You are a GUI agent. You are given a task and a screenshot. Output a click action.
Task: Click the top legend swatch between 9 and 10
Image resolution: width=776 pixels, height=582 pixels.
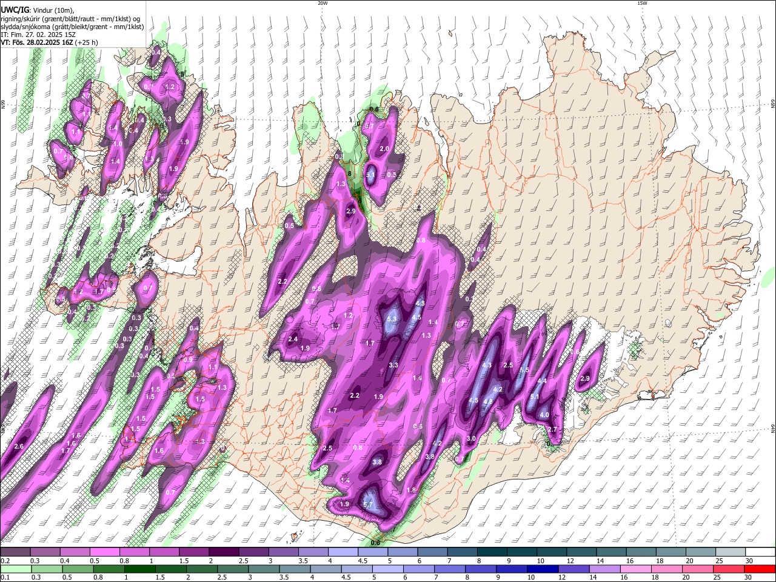coord(522,552)
